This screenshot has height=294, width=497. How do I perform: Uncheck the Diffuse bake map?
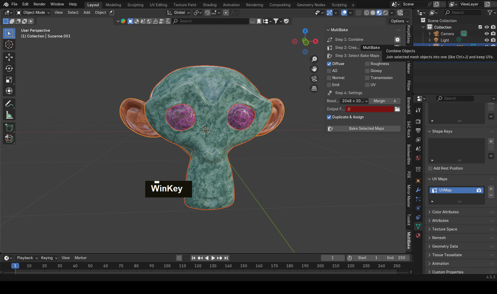[329, 64]
